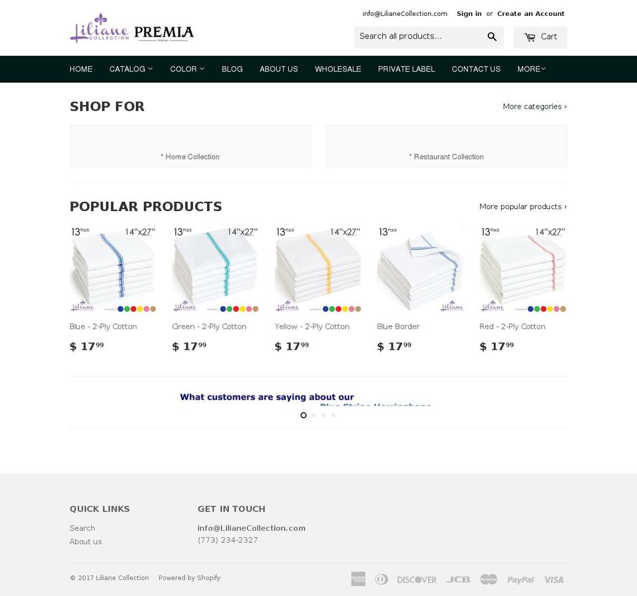Click the JCB payment icon

point(458,579)
